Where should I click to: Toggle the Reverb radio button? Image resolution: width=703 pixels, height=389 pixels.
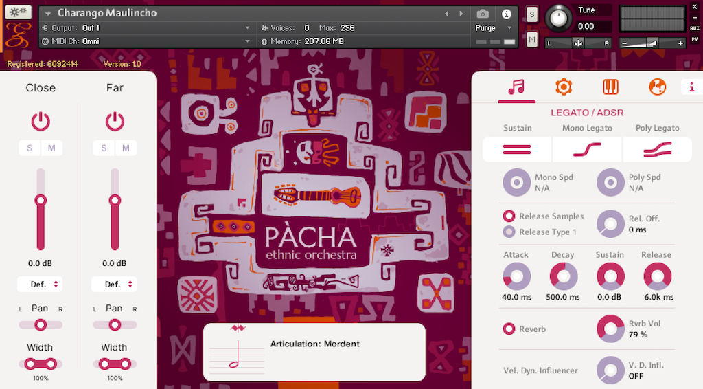point(509,329)
